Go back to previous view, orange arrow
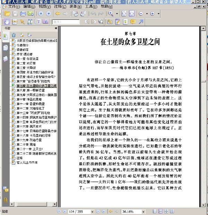Viewport: 208px width, 215px height. [58, 14]
